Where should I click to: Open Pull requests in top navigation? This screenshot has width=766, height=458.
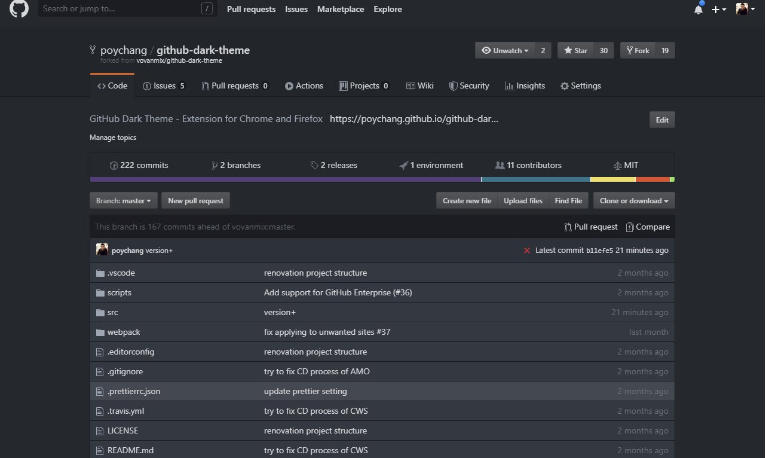tap(251, 9)
